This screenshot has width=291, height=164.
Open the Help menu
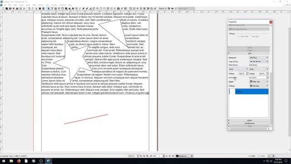(70, 5)
